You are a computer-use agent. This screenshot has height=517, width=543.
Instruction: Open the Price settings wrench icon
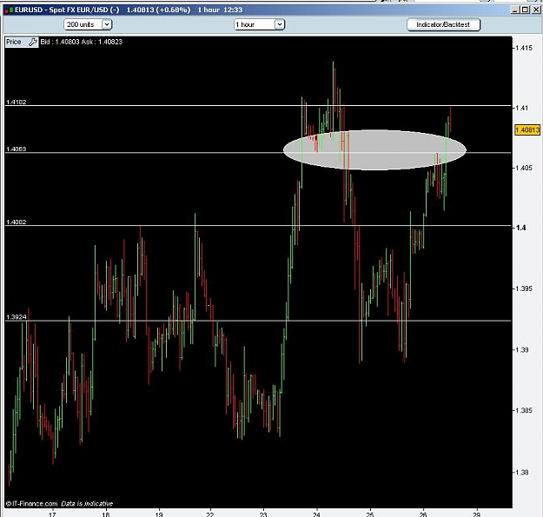point(32,42)
